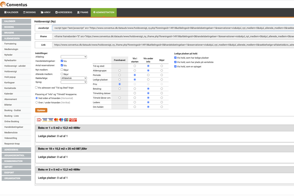Click the JCB card icon

[66, 120]
